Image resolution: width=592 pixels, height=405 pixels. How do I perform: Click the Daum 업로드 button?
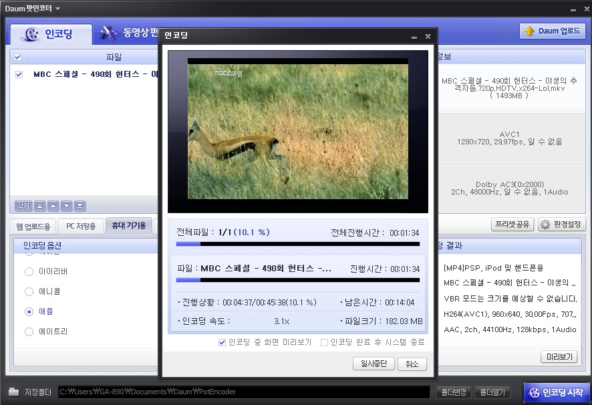pos(553,31)
